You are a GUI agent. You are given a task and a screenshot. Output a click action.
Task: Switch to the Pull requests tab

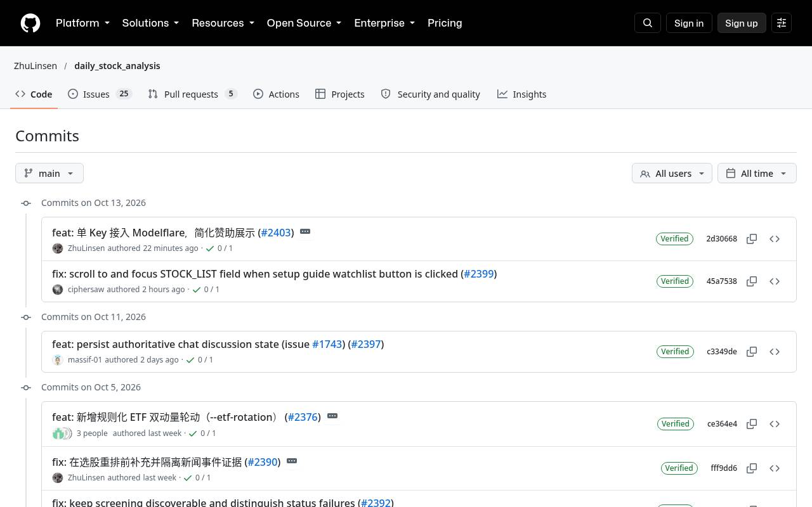point(192,94)
